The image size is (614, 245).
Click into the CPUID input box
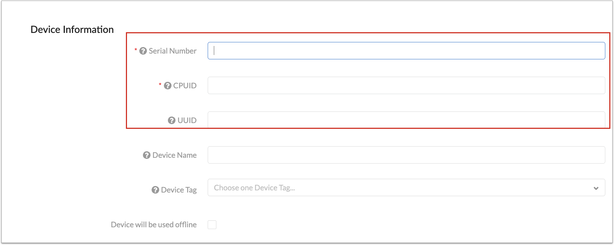coord(406,85)
